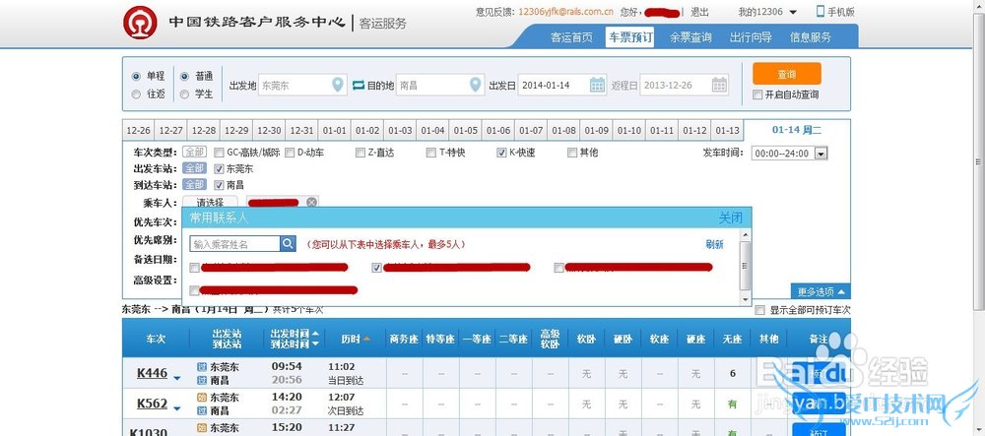This screenshot has width=985, height=436.
Task: Select all departure stations with 全部
Action: click(194, 168)
